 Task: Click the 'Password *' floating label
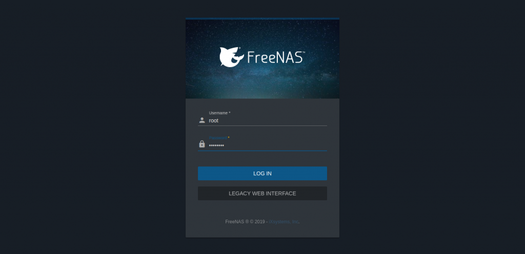219,138
